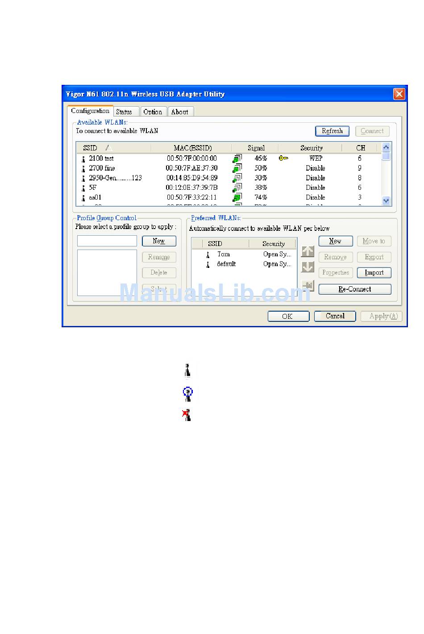Click the Refresh button
The height and width of the screenshot is (634, 424).
tap(332, 131)
